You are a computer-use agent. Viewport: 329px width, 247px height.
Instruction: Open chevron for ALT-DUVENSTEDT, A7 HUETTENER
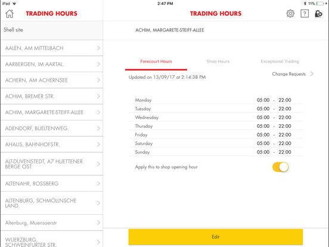click(98, 164)
